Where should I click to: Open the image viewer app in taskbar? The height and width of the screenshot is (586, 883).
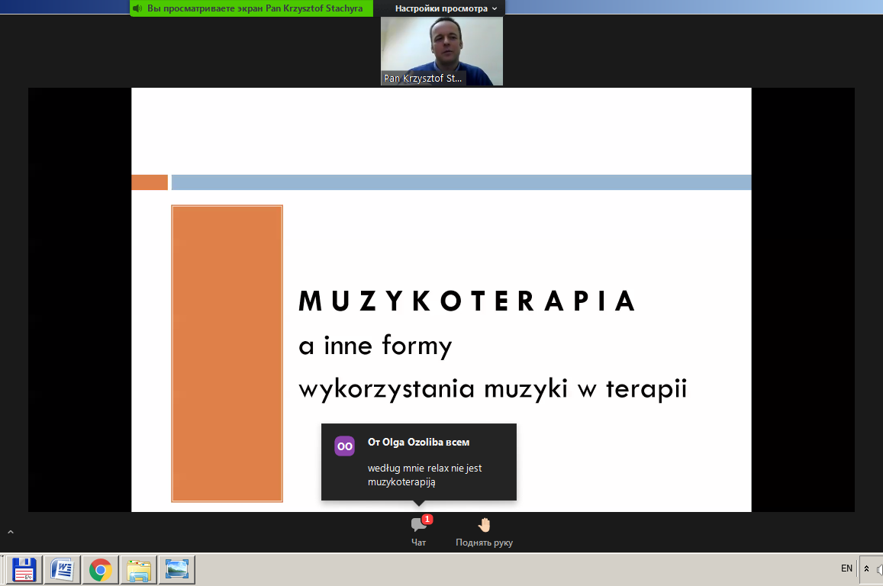[x=176, y=569]
